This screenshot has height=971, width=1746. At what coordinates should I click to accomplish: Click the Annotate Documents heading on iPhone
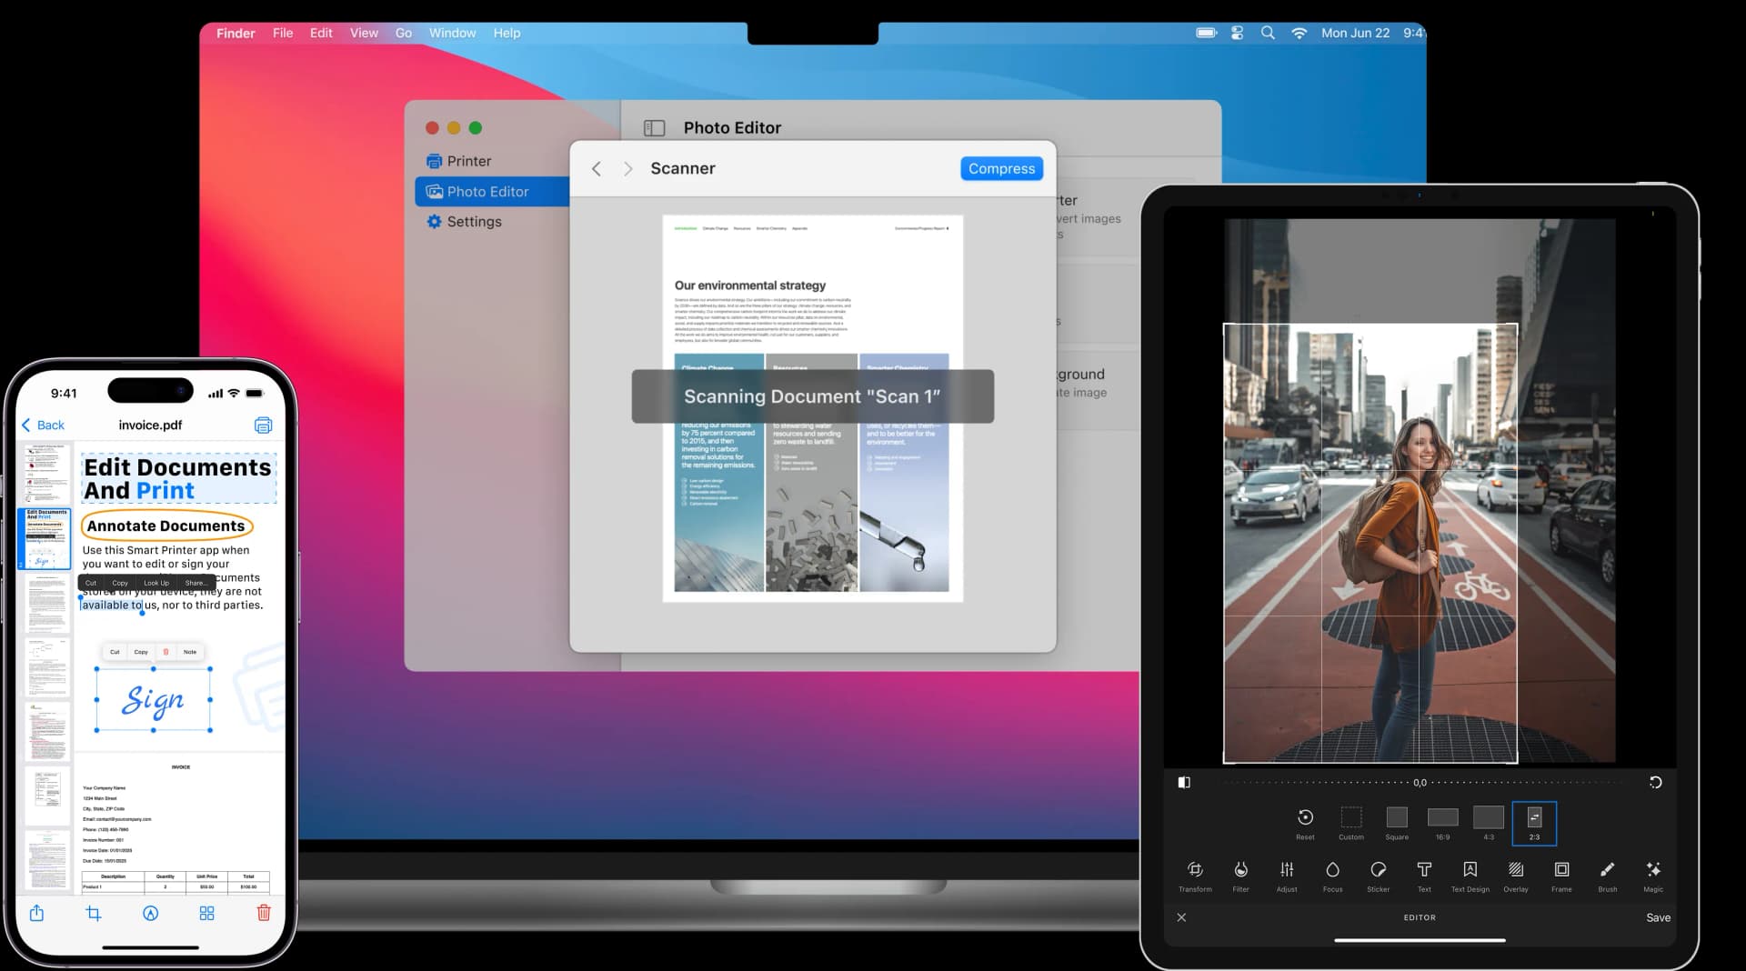[x=166, y=526]
